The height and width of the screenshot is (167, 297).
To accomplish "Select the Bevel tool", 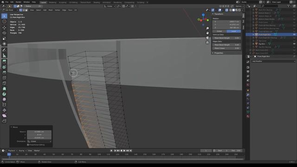I will 4,72.
